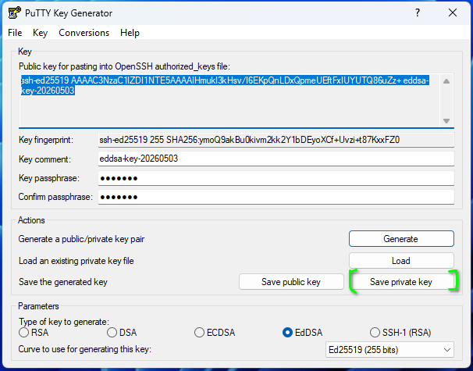473x371 pixels.
Task: Click the Confirm passphrase field
Action: 276,197
